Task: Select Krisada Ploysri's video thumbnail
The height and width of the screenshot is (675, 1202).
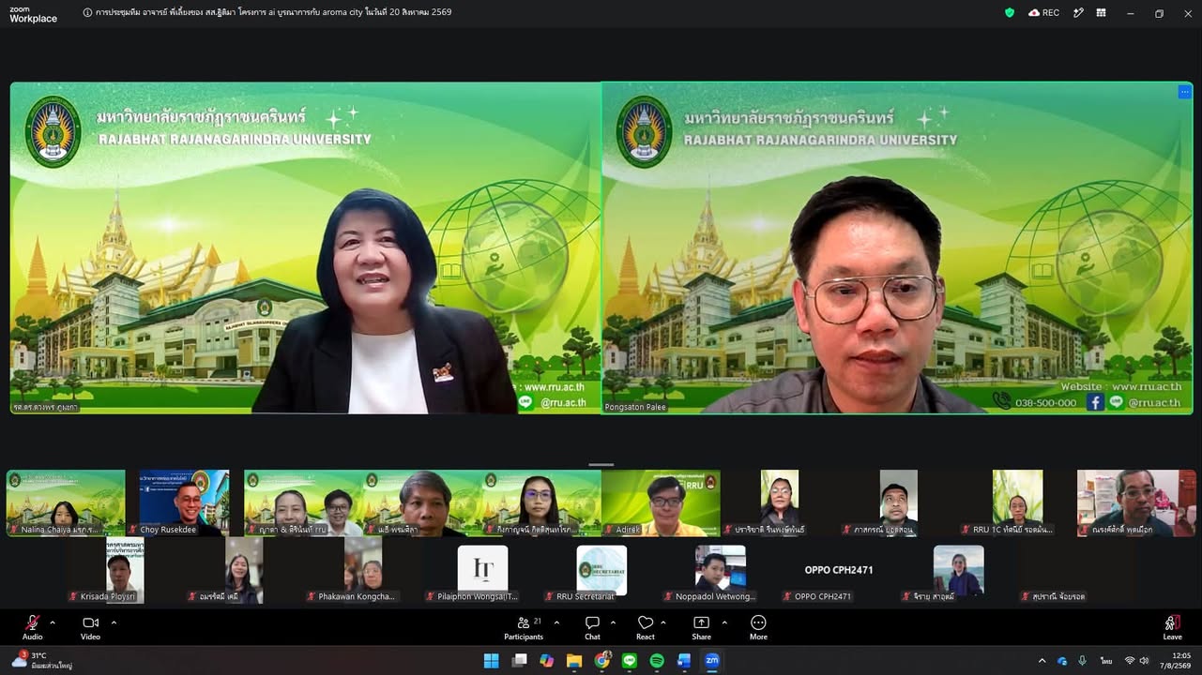Action: (125, 570)
